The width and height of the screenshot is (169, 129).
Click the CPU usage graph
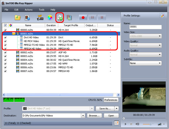coord(14,100)
